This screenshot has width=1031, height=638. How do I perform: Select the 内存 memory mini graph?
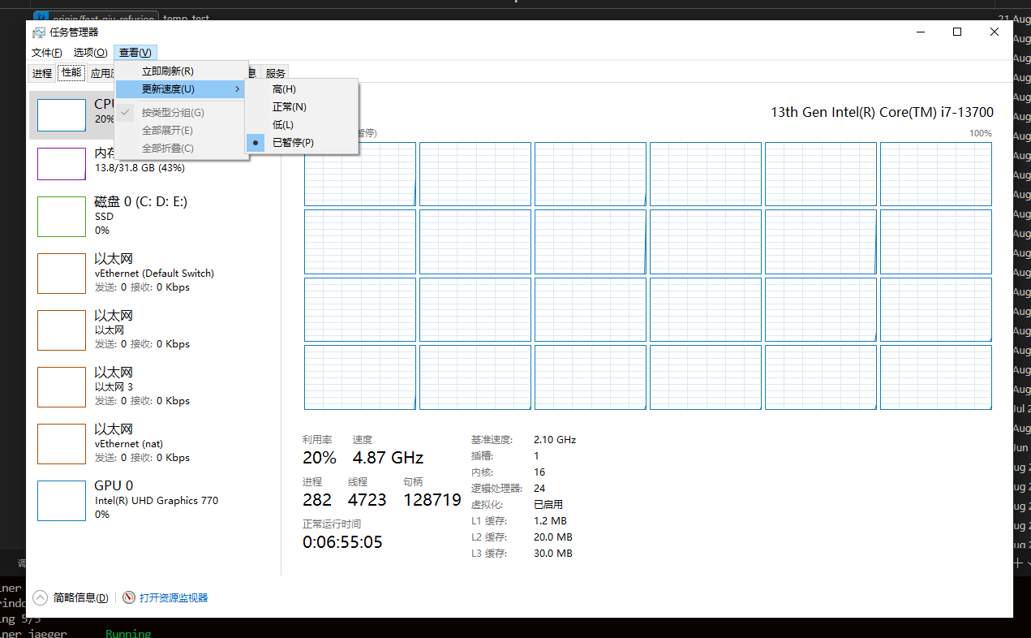(x=62, y=164)
